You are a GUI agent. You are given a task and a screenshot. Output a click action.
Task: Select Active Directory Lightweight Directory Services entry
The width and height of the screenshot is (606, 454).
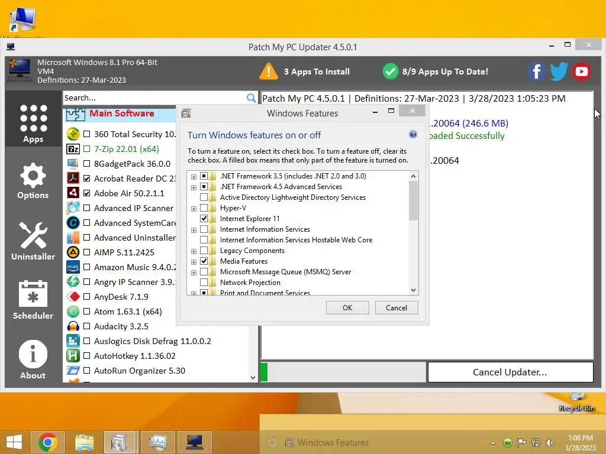pos(292,197)
